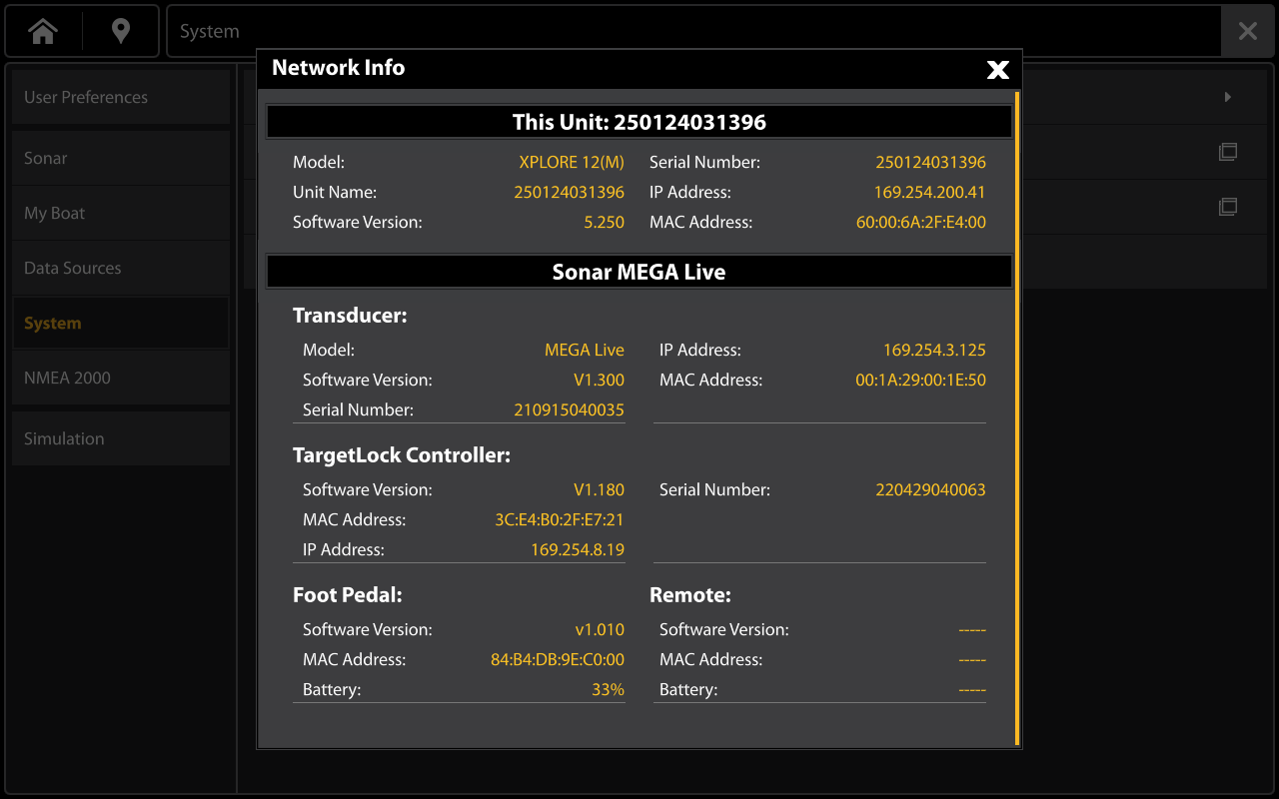Click unit IP address 169.254.200.41
The width and height of the screenshot is (1279, 799).
pyautogui.click(x=930, y=192)
